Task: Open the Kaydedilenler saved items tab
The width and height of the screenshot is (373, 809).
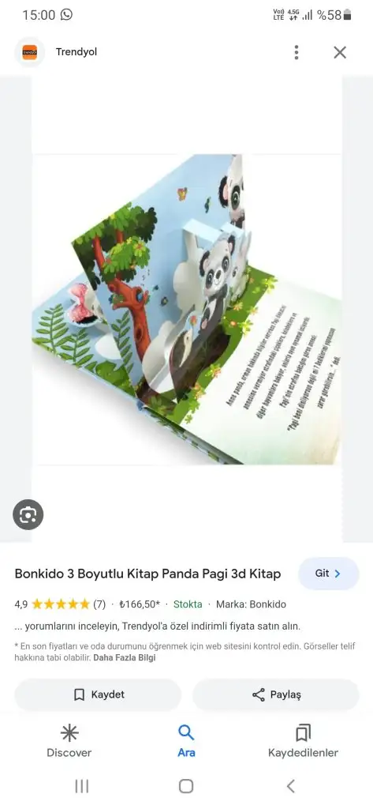Action: (303, 741)
